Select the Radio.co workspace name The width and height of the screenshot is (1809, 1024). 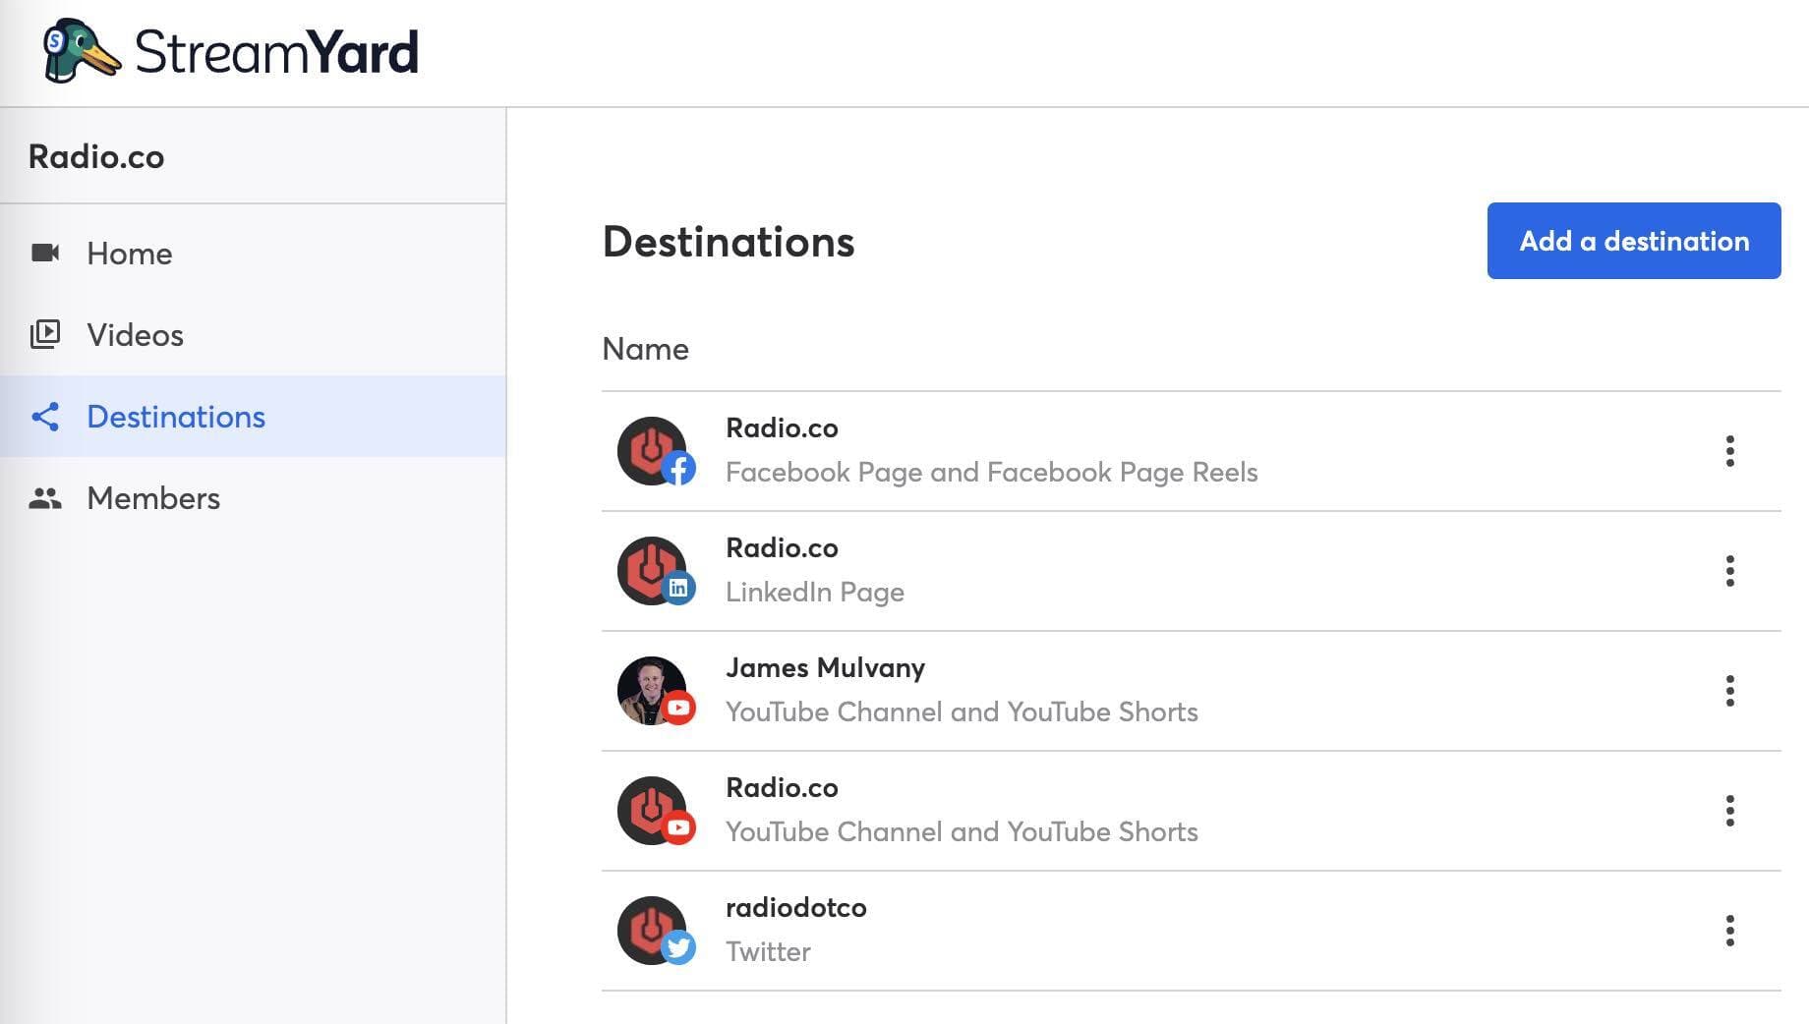click(96, 156)
